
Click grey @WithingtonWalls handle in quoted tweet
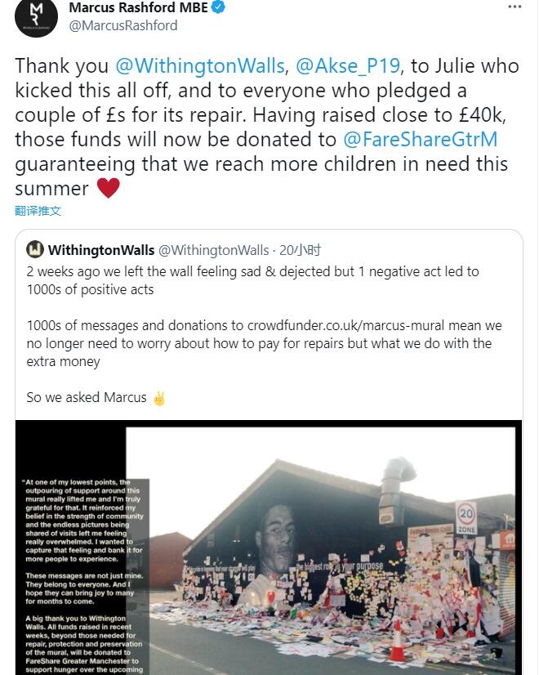point(212,250)
